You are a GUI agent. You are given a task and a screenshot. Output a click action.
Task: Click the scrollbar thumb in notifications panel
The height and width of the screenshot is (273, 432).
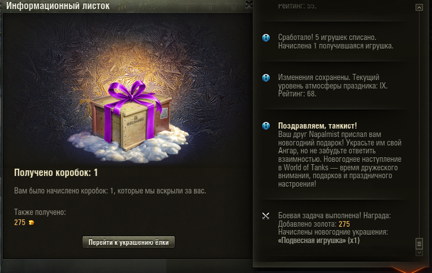pos(419,244)
